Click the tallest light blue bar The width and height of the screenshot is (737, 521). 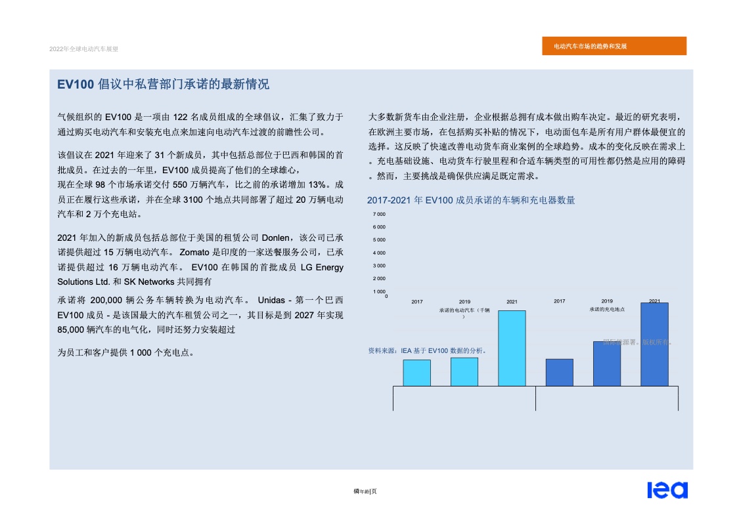tap(512, 348)
